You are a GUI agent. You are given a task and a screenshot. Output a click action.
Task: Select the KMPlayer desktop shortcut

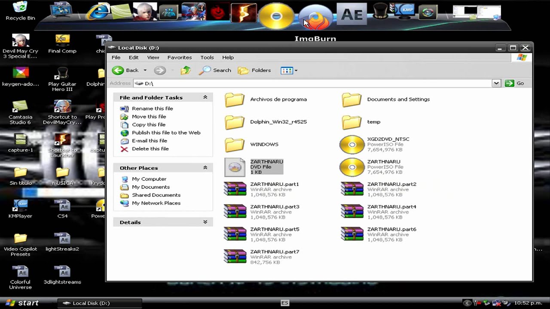tap(20, 209)
